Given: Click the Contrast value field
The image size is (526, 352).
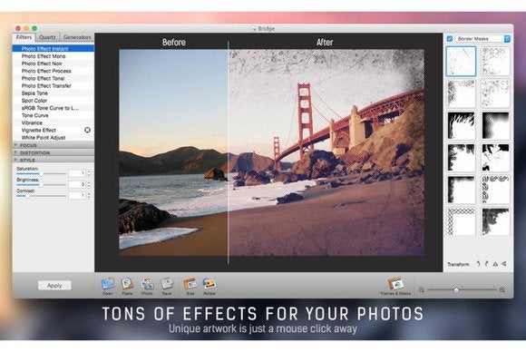Looking at the screenshot, I should [77, 195].
